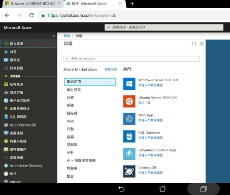Go back in browser history
Viewport: 230px width, 195px height.
point(7,15)
